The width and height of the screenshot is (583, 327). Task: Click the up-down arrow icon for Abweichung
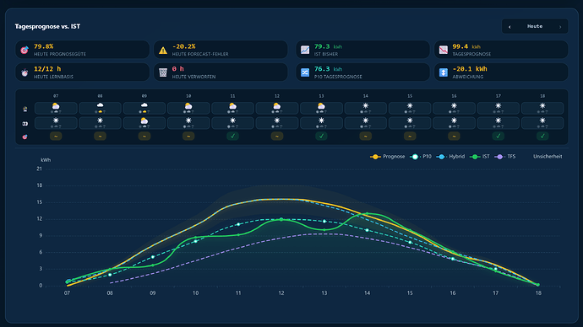(x=444, y=72)
